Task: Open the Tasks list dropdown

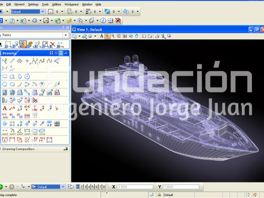Action: click(66, 35)
